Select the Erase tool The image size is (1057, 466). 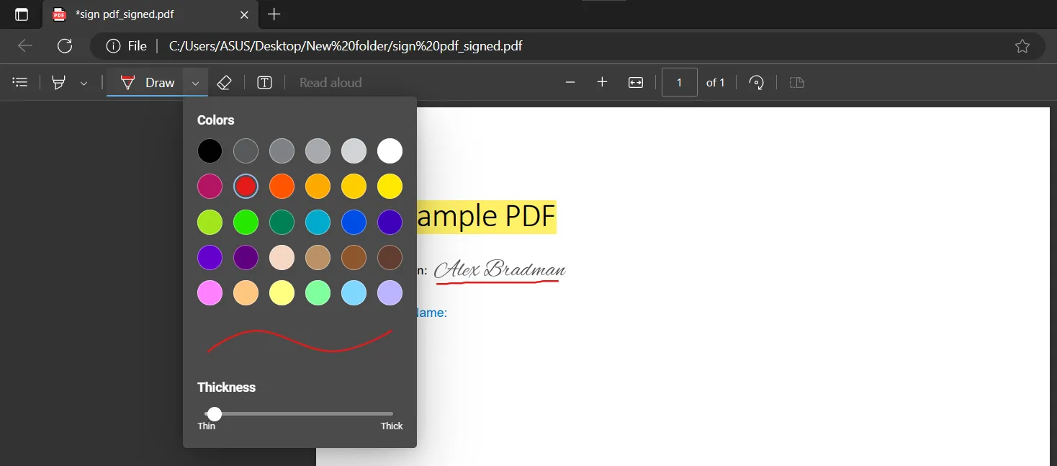click(x=224, y=82)
